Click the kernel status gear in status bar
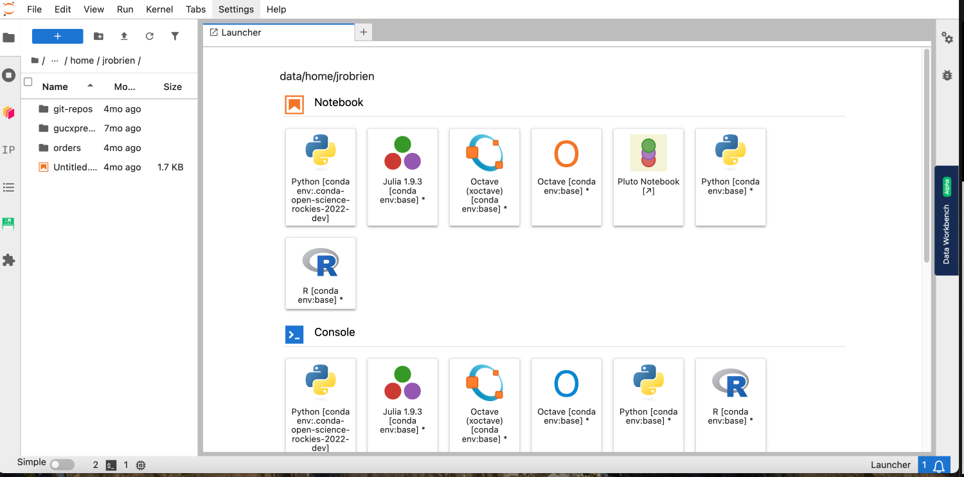Viewport: 964px width, 477px height. click(x=141, y=464)
